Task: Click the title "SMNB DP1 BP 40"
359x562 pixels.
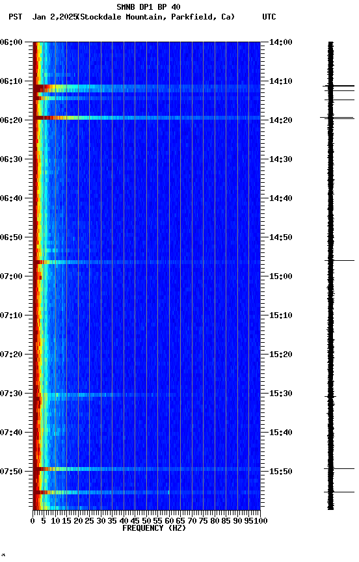Action: coord(148,7)
